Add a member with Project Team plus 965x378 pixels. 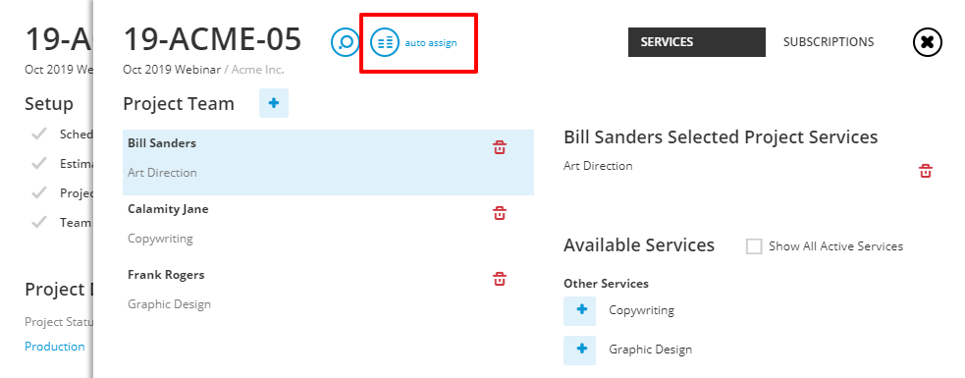tap(274, 103)
